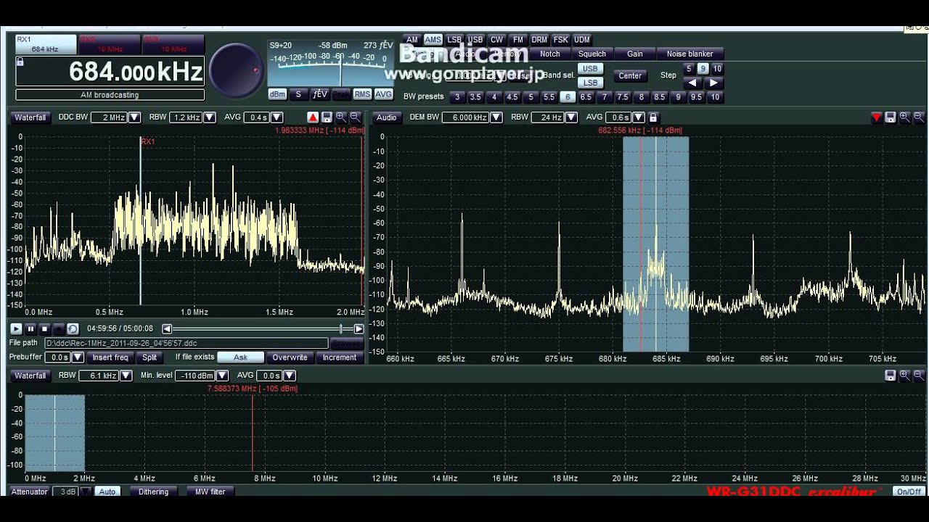Click the Play button for the recording
Image resolution: width=929 pixels, height=522 pixels.
point(16,329)
